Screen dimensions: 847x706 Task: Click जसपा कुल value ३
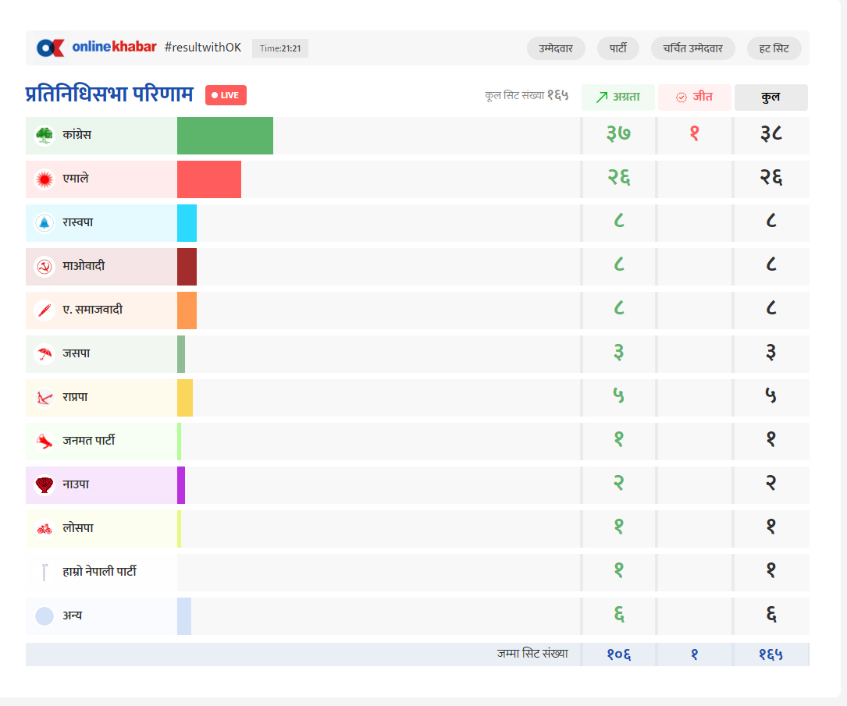(x=770, y=353)
